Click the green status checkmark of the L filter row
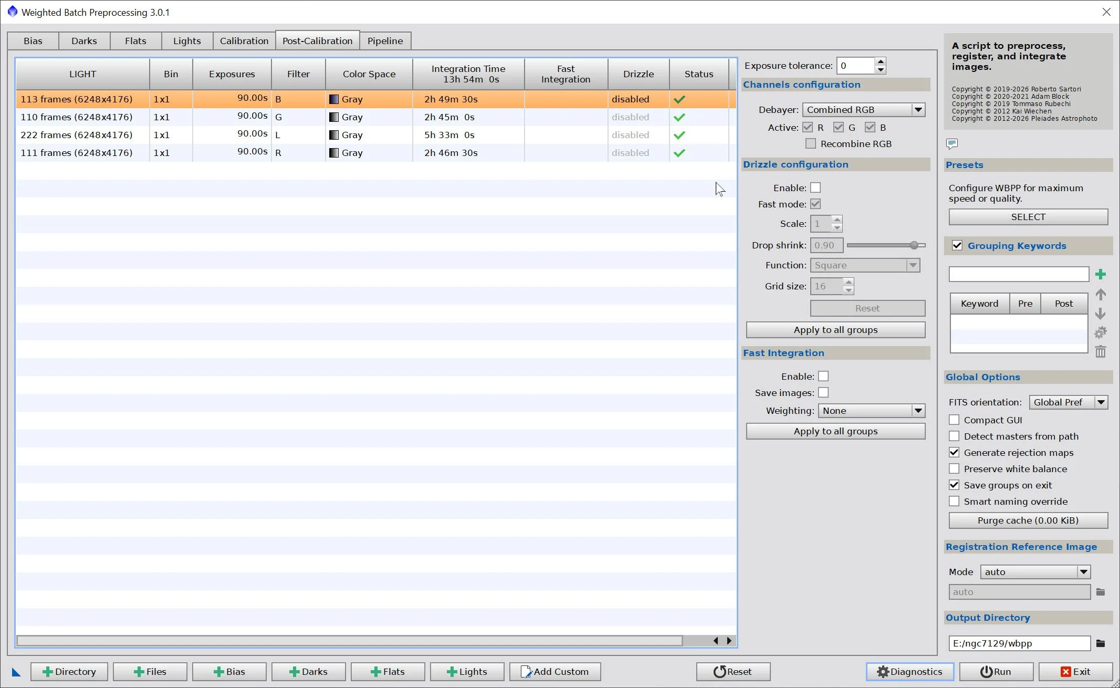Image resolution: width=1120 pixels, height=688 pixels. (x=679, y=135)
